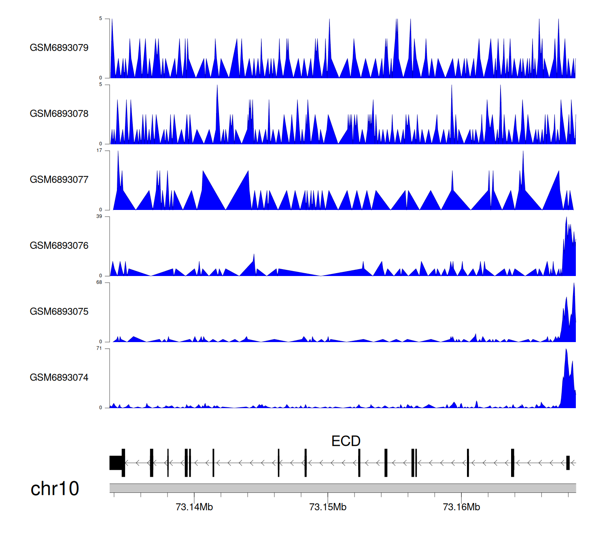Screen dimensions: 607x535
Task: Select the GSM6893076 track label
Action: (59, 246)
